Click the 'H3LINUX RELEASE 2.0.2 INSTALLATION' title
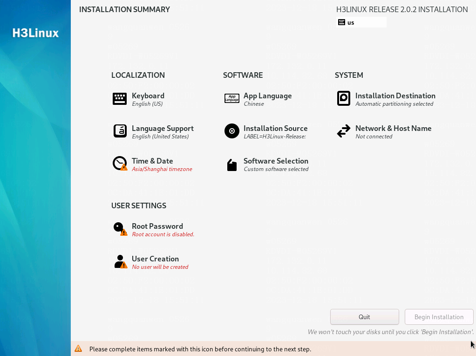Viewport: 476px width, 356px height. pyautogui.click(x=402, y=9)
